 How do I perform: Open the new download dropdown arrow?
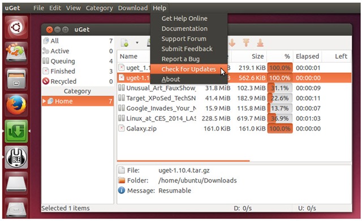pos(137,43)
